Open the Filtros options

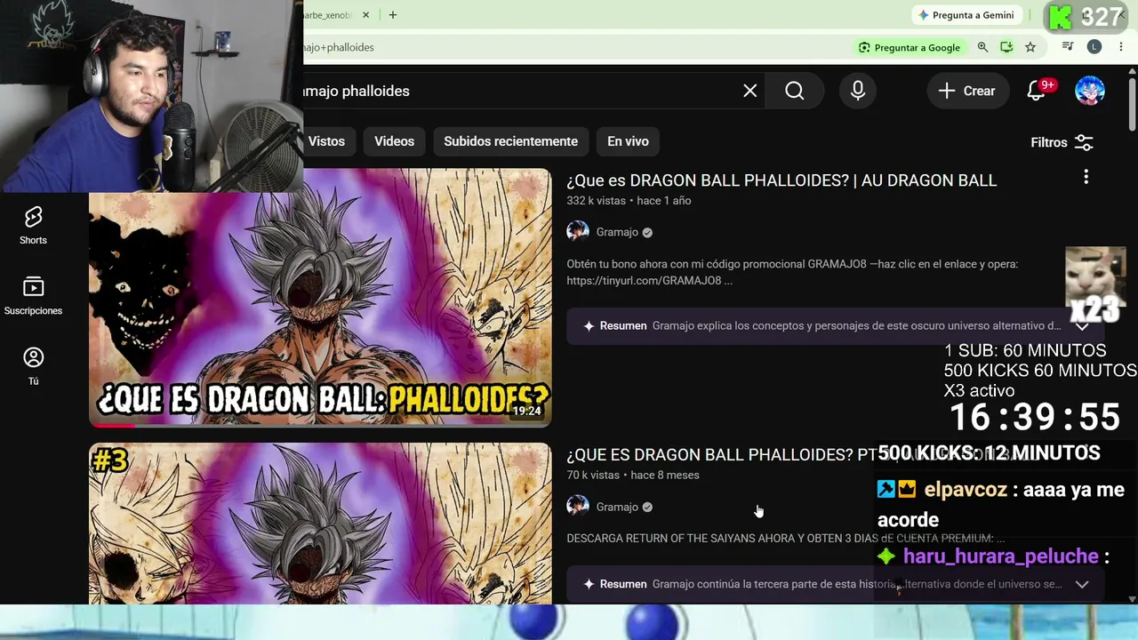coord(1062,142)
